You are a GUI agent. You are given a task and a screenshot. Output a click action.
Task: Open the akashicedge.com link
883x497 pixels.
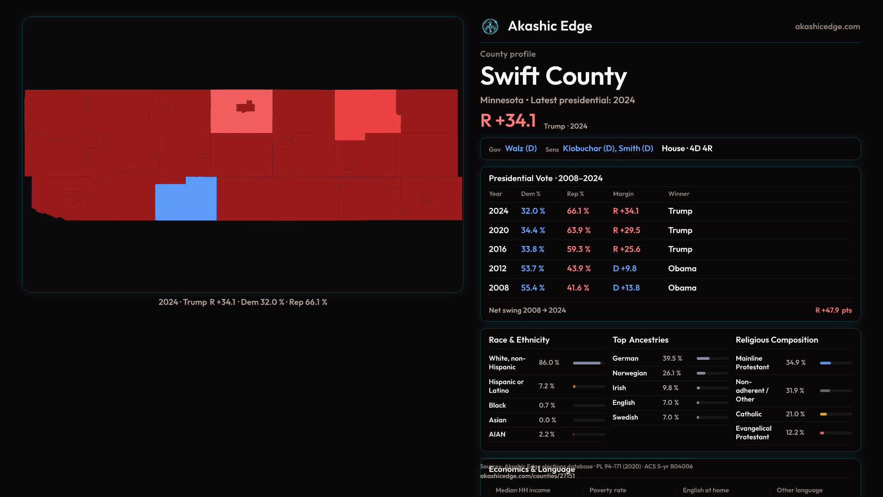pyautogui.click(x=827, y=27)
